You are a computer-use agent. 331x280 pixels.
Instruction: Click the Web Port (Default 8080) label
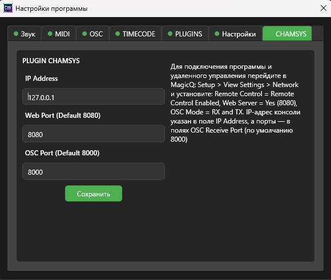point(63,116)
